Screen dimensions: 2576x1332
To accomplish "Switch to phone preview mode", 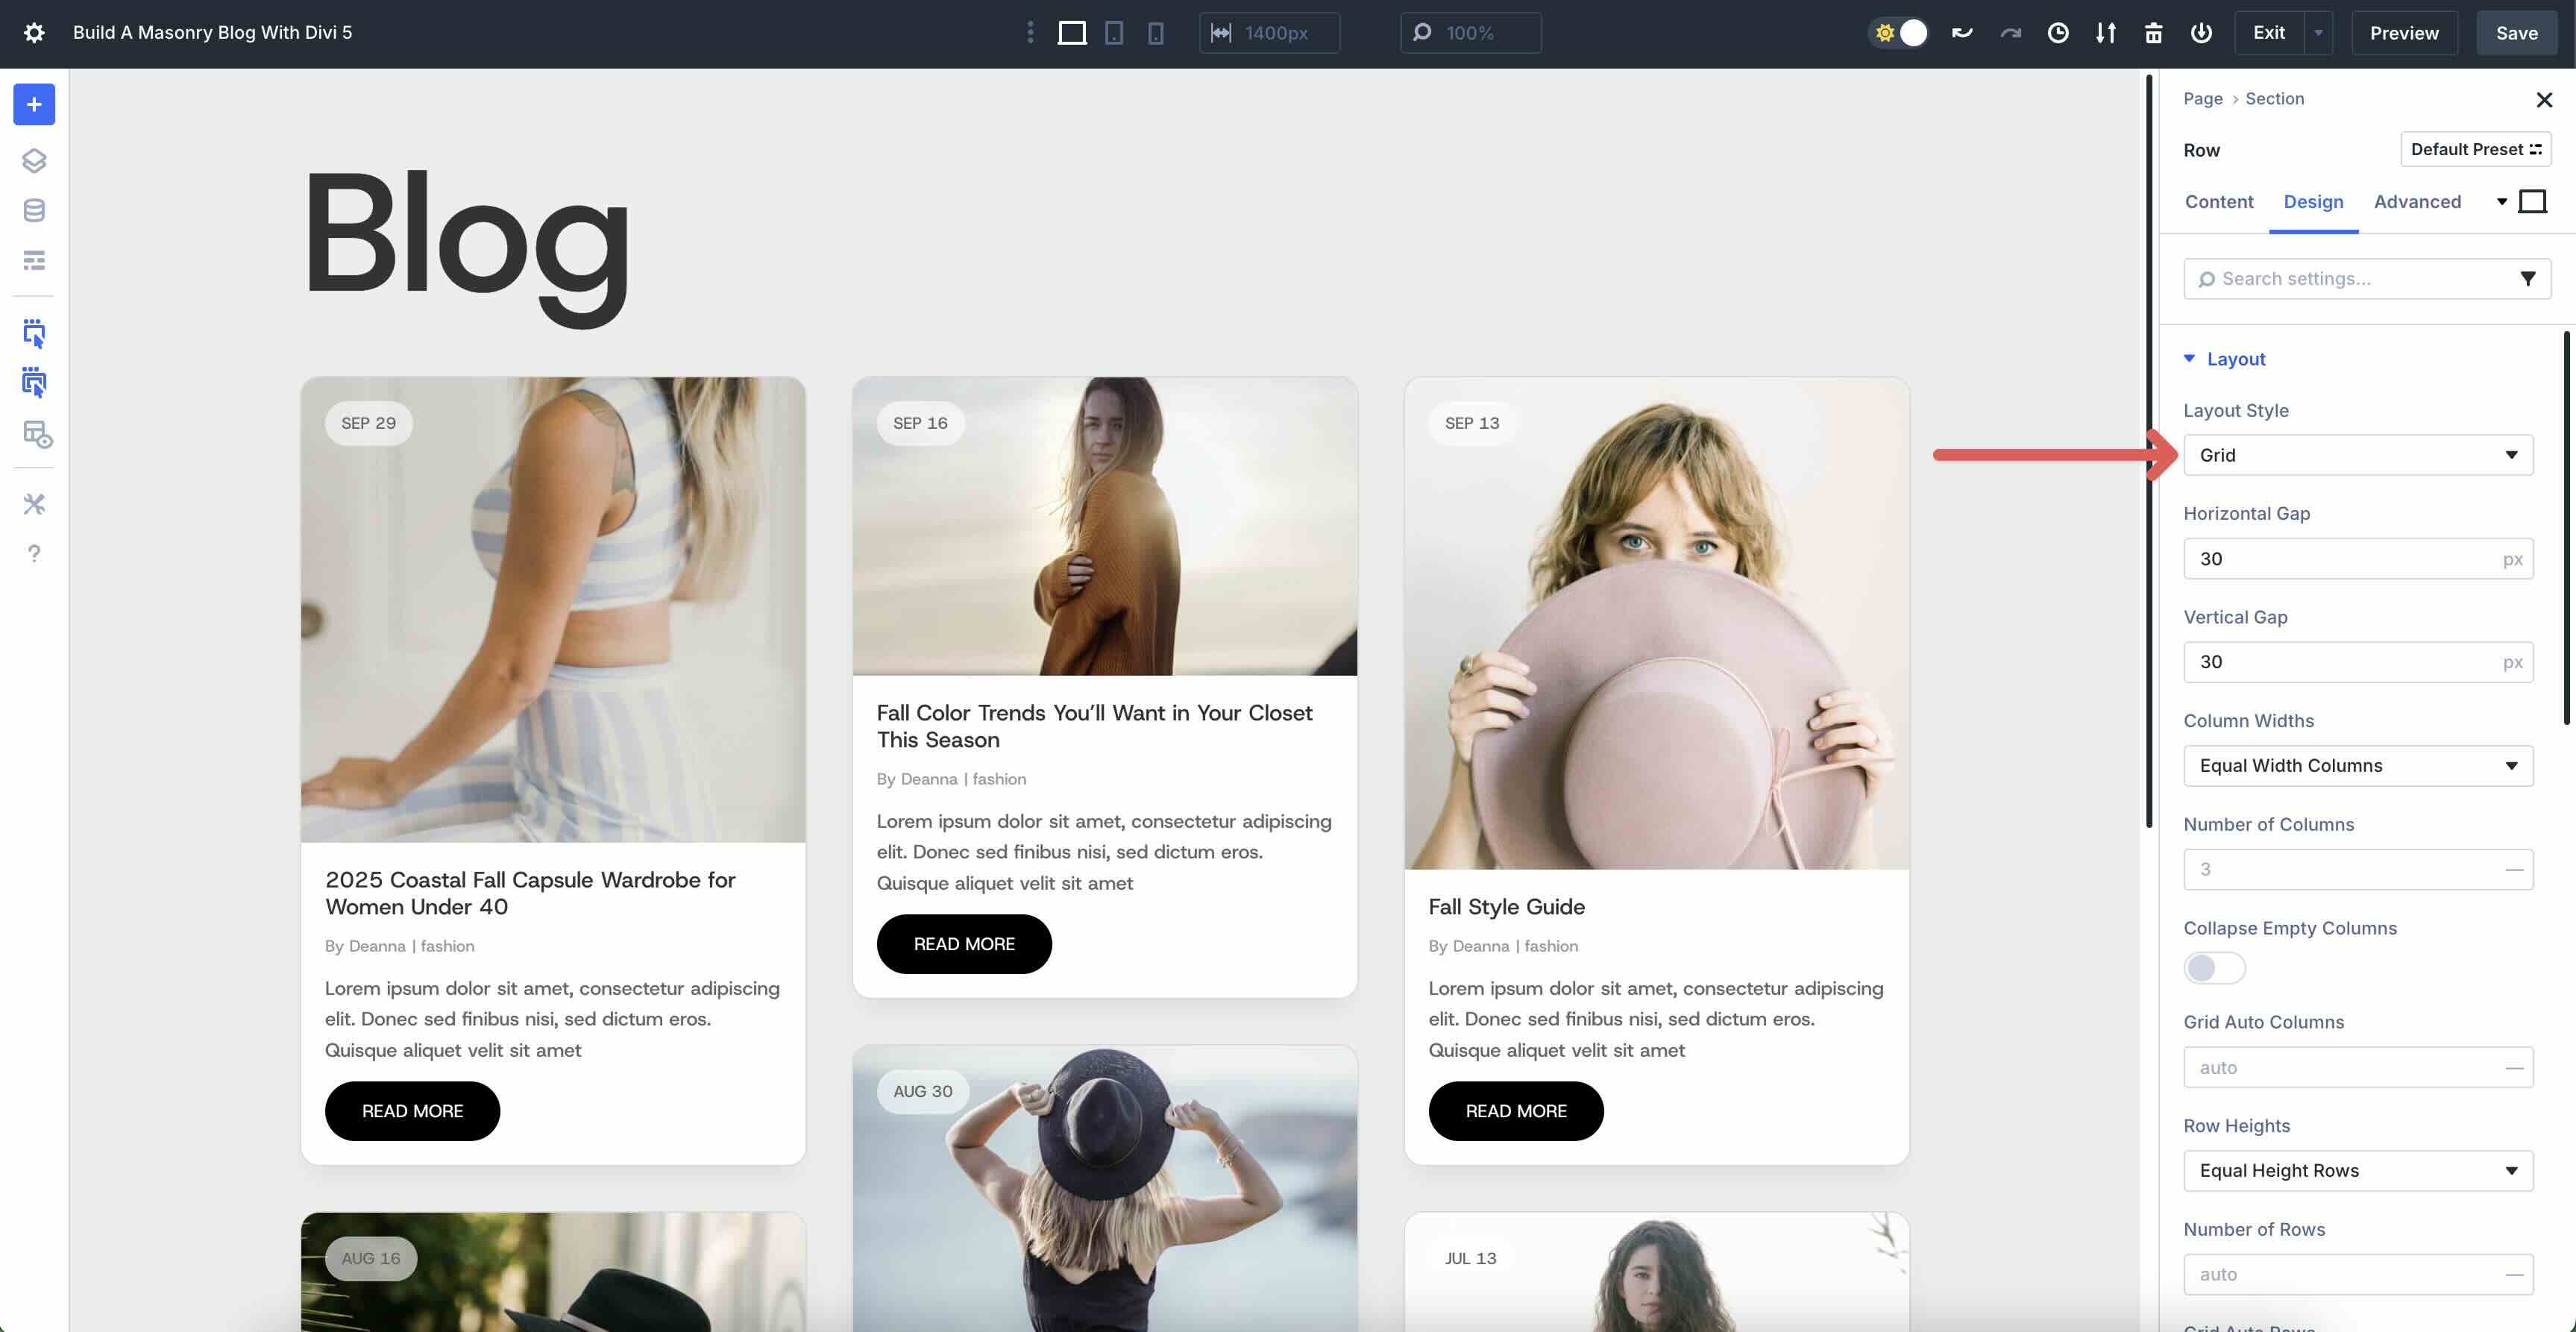I will 1156,32.
